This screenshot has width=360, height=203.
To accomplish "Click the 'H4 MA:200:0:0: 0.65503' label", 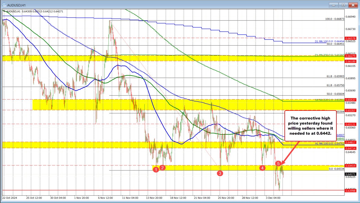I will tap(329, 100).
